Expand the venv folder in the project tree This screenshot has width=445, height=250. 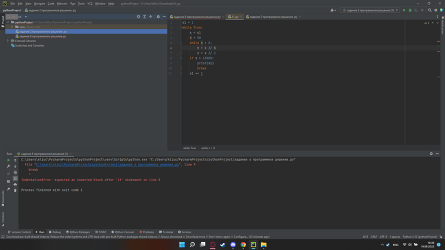pos(12,27)
